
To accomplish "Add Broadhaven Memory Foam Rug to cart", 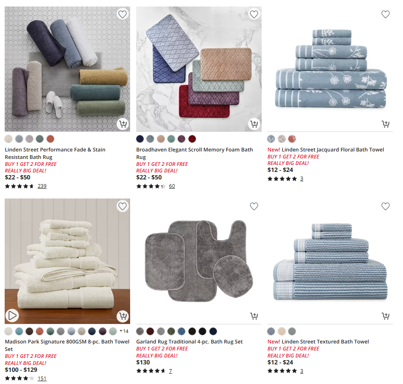I will [254, 124].
